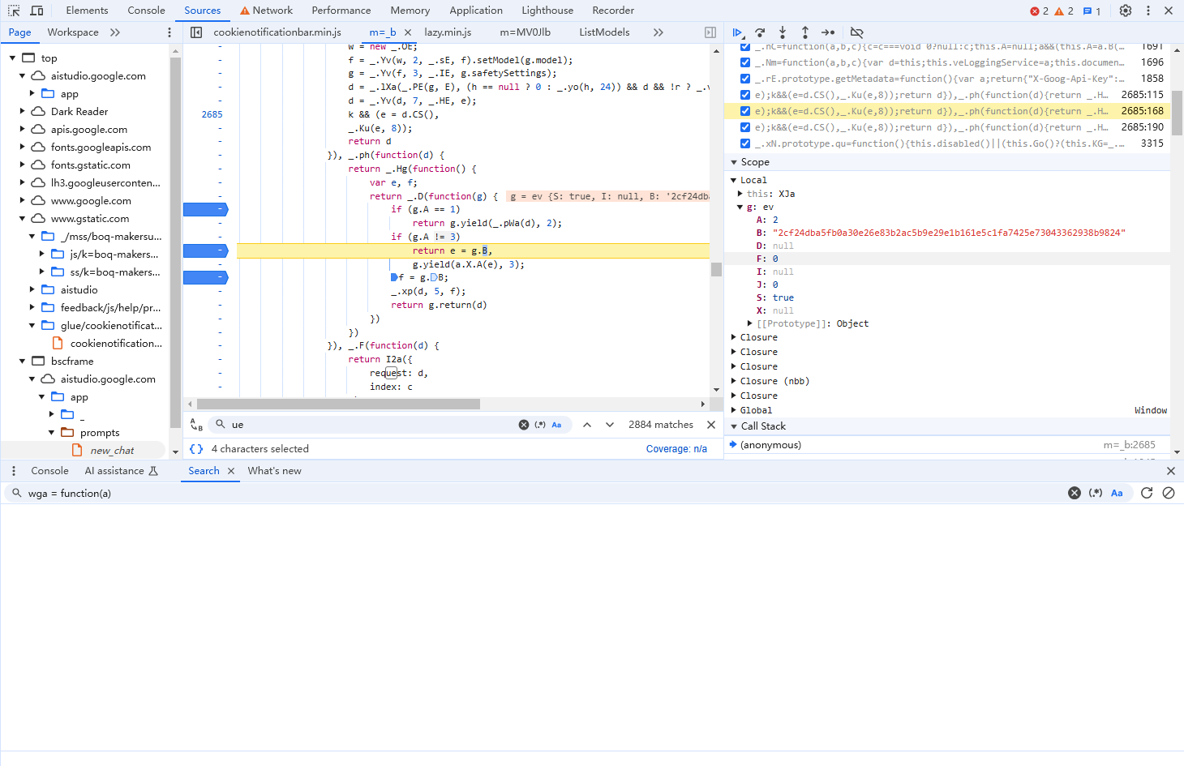
Task: Go to next search match
Action: point(610,425)
